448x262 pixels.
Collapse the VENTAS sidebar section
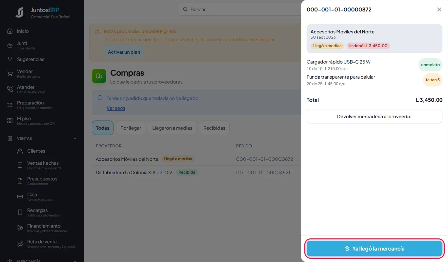(75, 139)
